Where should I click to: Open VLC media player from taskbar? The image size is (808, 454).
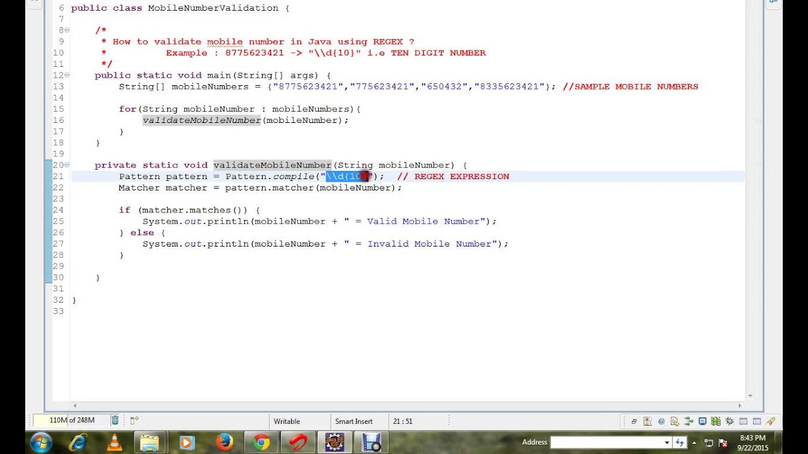click(114, 442)
